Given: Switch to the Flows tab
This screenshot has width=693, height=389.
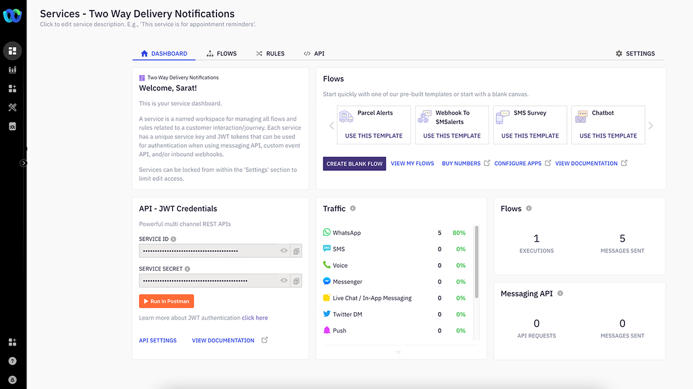Looking at the screenshot, I should 222,54.
